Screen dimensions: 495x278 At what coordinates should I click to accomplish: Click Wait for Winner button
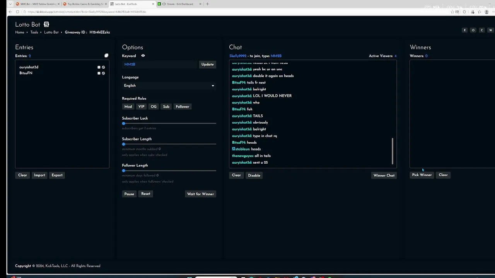coord(200,194)
